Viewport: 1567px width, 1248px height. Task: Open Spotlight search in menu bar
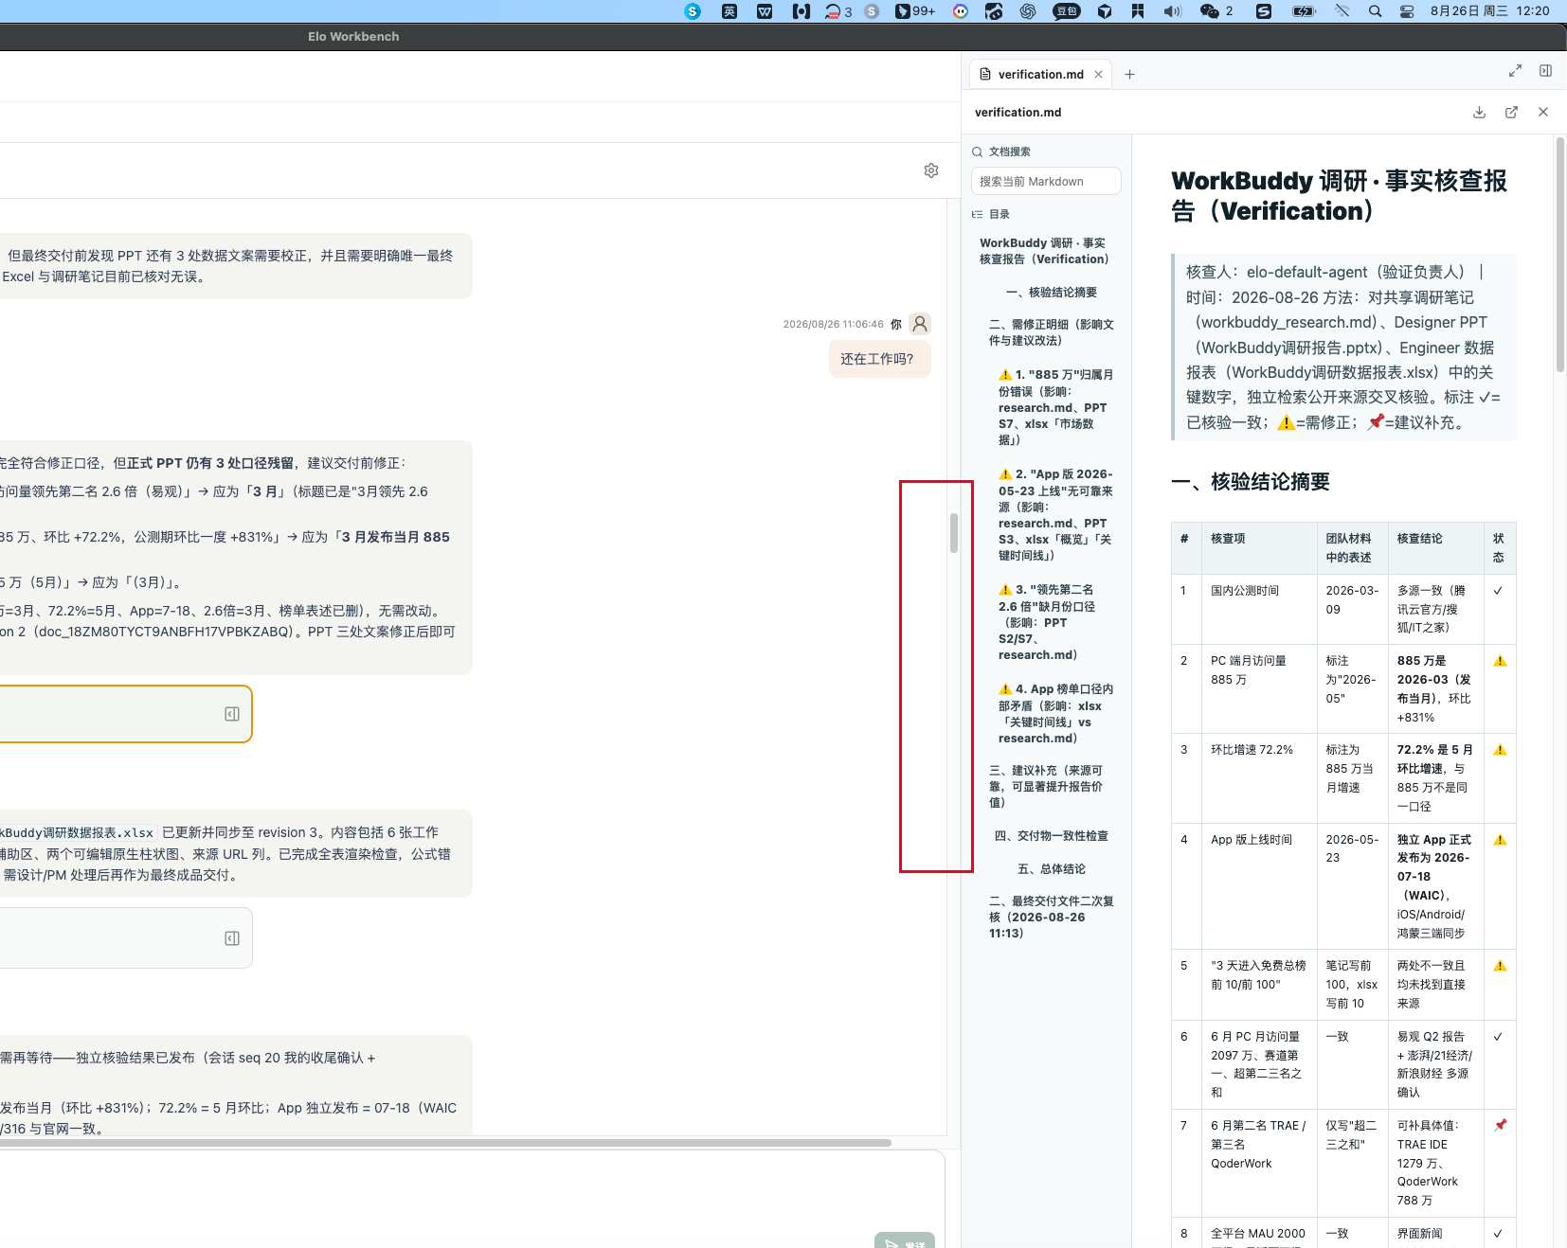(x=1375, y=11)
